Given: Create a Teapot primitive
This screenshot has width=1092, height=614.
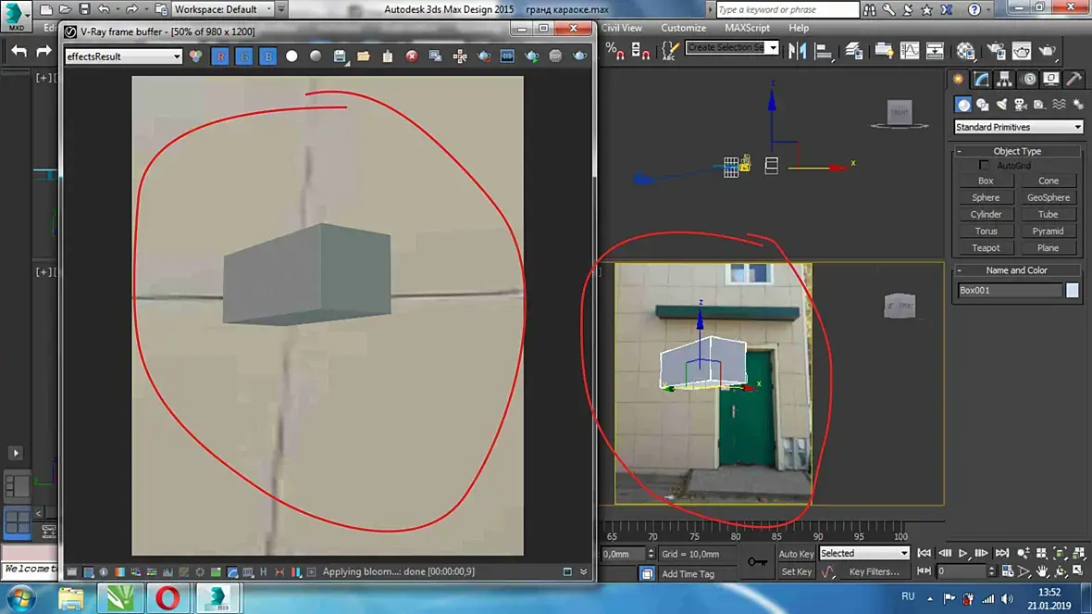Looking at the screenshot, I should tap(986, 248).
